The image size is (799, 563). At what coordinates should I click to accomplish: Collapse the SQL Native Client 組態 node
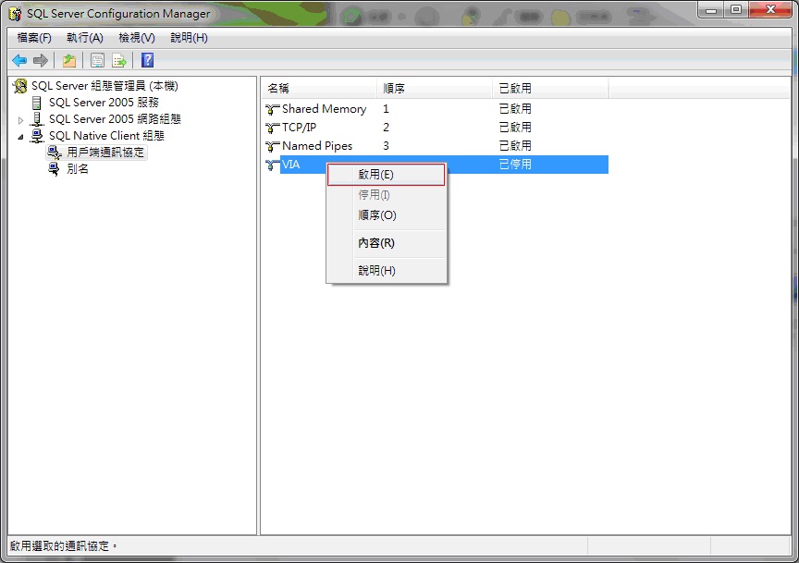20,137
